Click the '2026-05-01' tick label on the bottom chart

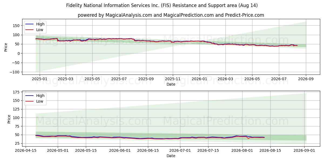(58, 151)
